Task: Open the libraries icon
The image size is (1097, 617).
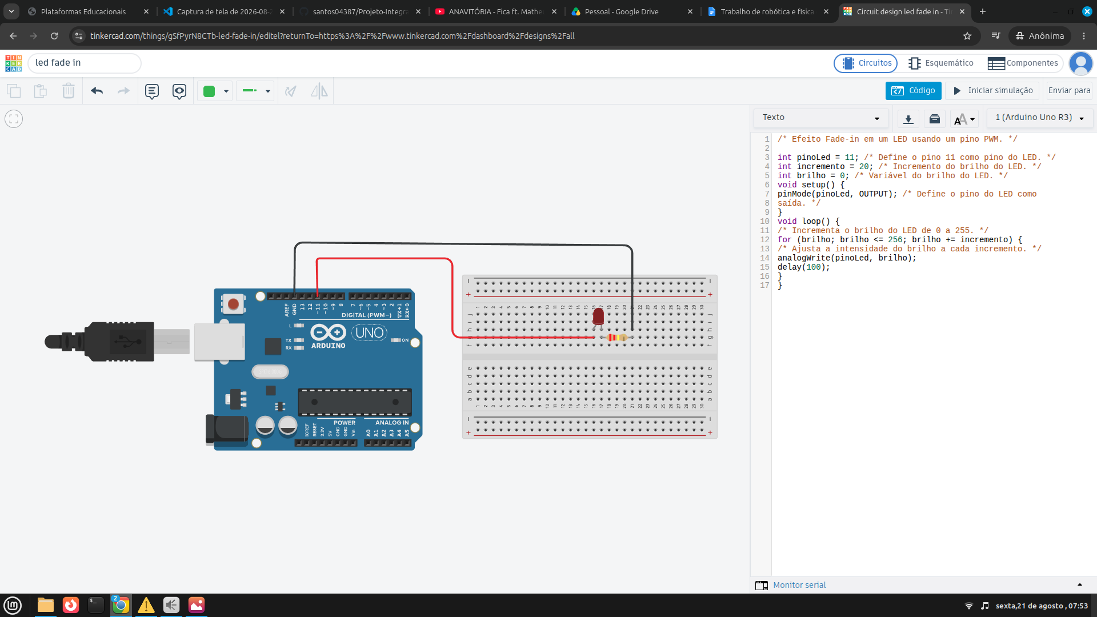Action: coord(935,119)
